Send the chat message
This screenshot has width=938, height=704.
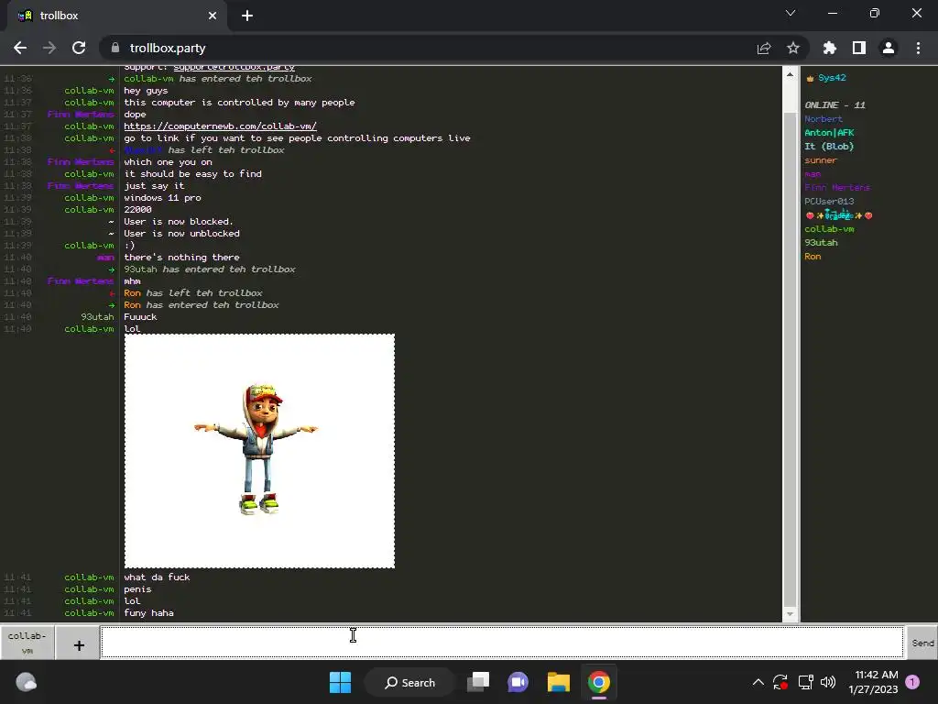922,643
